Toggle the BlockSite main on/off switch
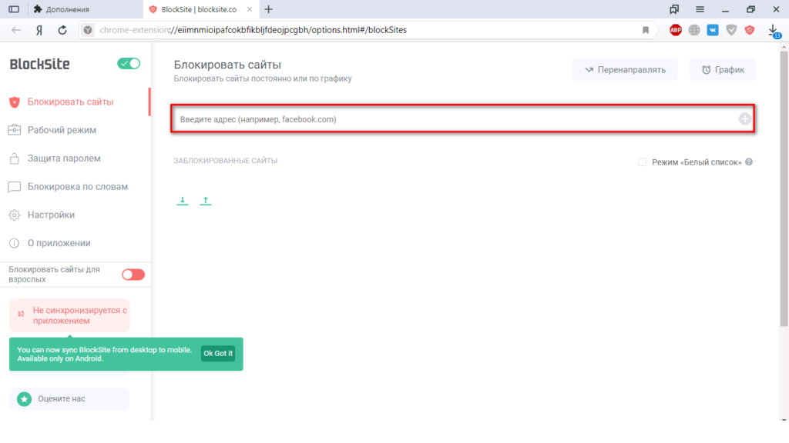The width and height of the screenshot is (789, 443). click(x=129, y=64)
